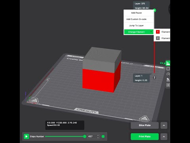Image resolution: width=190 pixels, height=143 pixels.
Task: Expand the Slice Plate options arrow
Action: [164, 126]
